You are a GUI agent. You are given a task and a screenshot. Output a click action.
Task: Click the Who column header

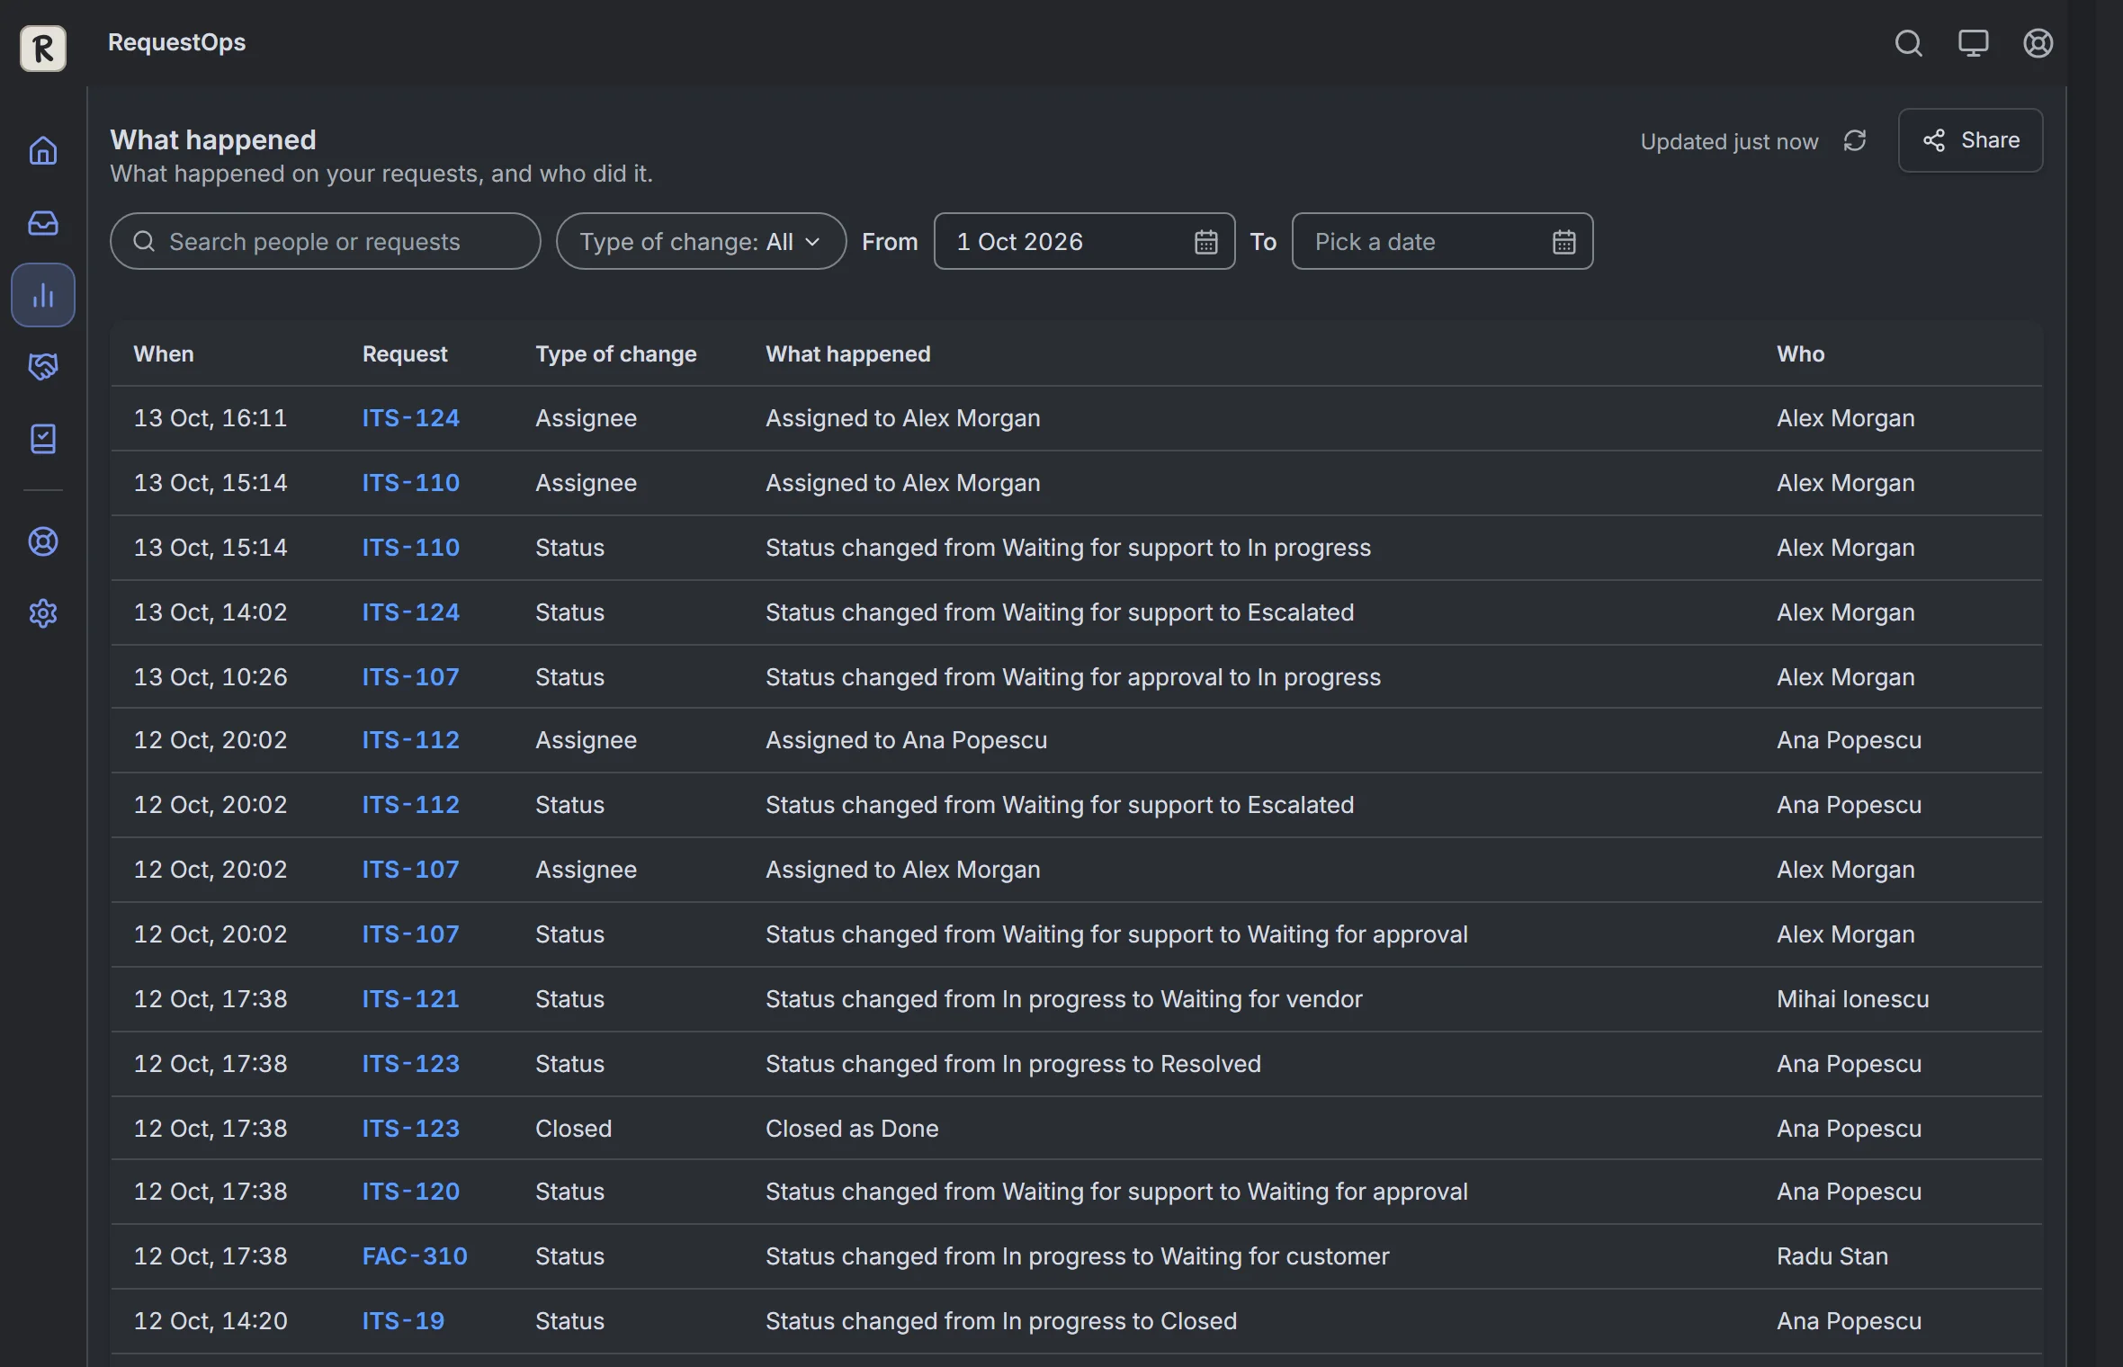click(1801, 354)
